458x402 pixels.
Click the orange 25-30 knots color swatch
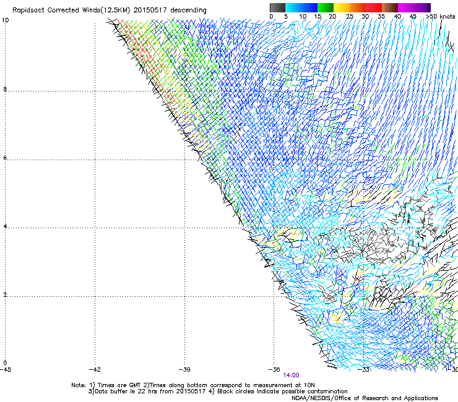[358, 7]
